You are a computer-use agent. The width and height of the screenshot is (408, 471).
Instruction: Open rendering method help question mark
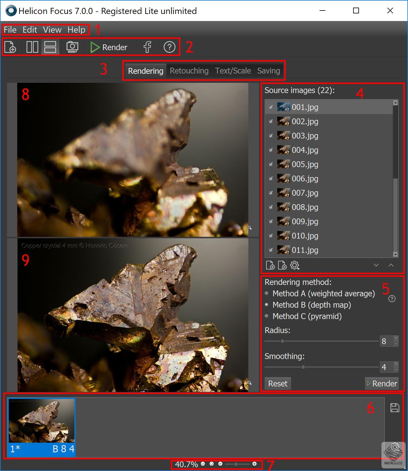pos(392,299)
